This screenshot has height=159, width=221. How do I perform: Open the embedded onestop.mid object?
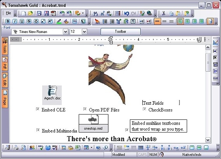[x=93, y=123]
